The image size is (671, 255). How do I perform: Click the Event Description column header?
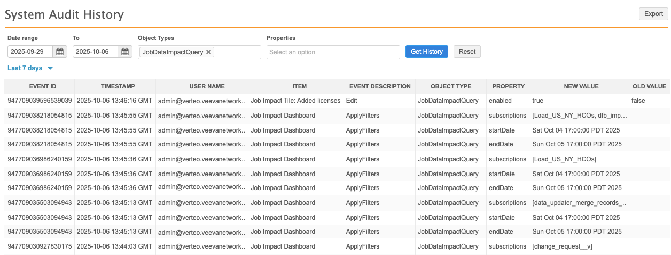pyautogui.click(x=379, y=86)
